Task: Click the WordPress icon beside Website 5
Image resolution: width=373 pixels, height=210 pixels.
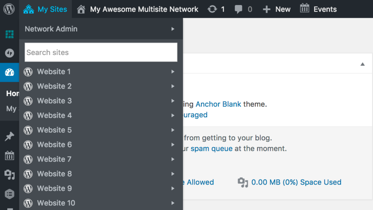Action: (28, 130)
